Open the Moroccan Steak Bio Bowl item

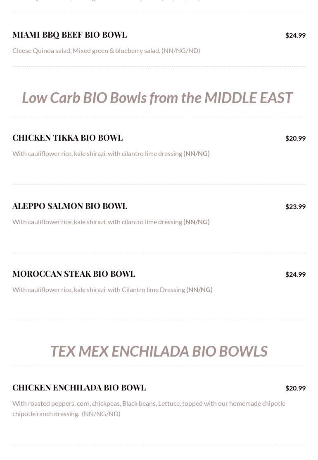coord(74,274)
